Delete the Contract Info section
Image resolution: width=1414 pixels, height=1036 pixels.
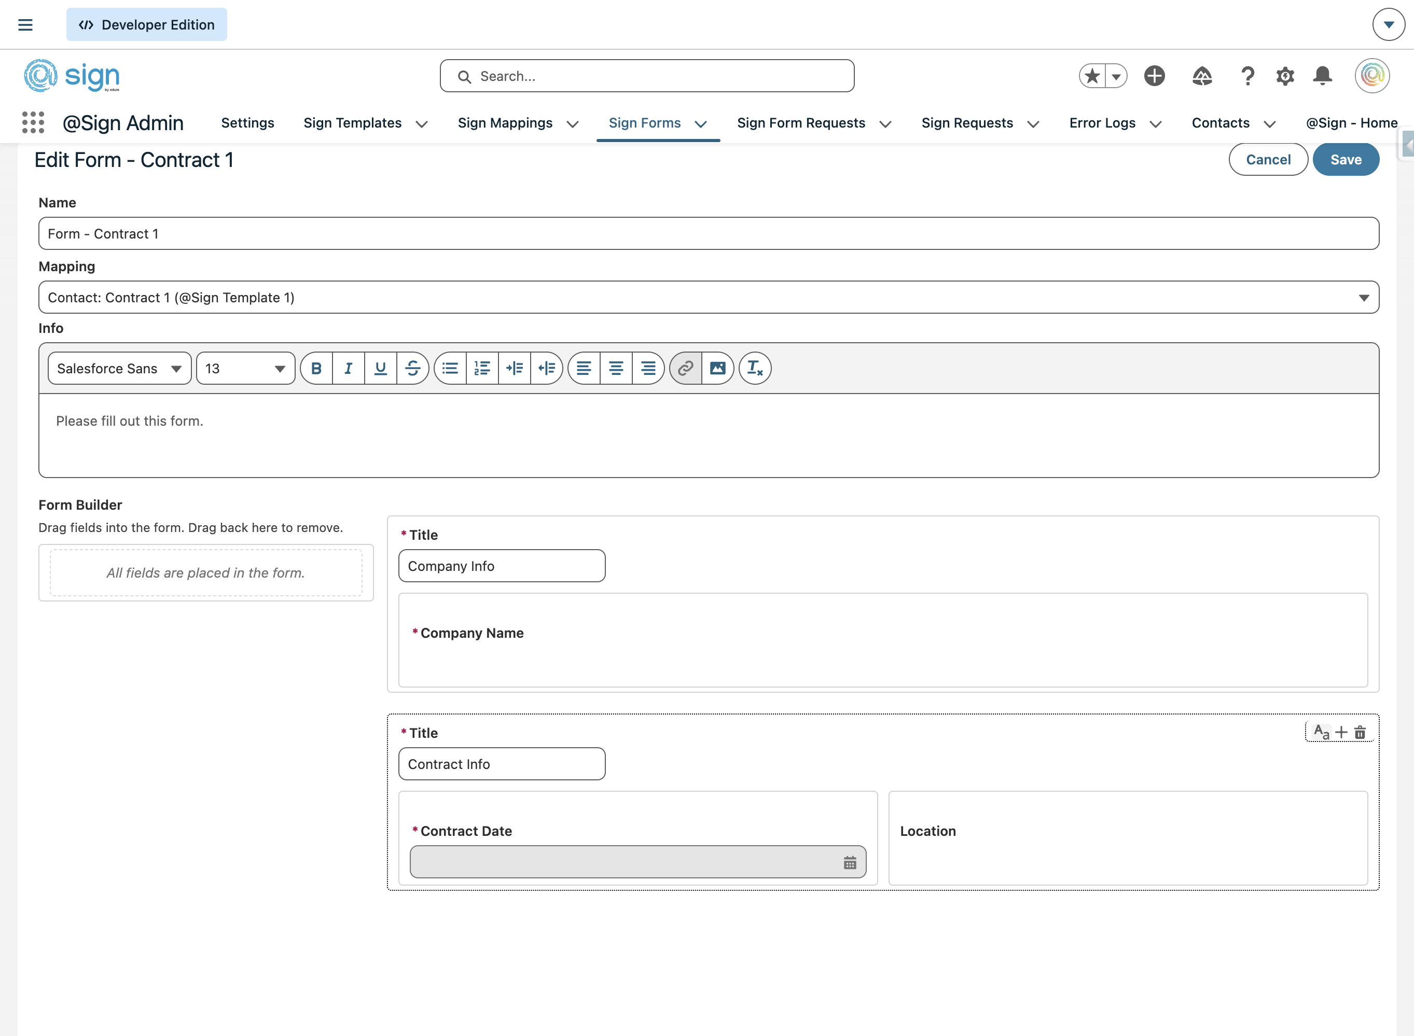coord(1360,733)
